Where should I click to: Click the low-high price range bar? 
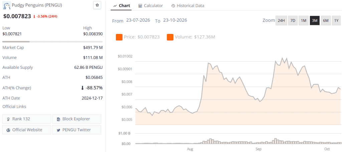[52, 42]
